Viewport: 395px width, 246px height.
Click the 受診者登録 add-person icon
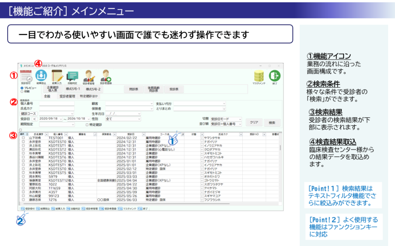click(x=106, y=76)
